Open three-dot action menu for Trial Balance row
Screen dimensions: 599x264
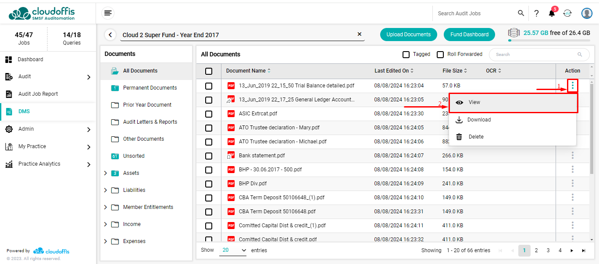572,86
